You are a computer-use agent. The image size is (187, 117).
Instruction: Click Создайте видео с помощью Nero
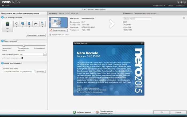pyautogui.click(x=104, y=112)
